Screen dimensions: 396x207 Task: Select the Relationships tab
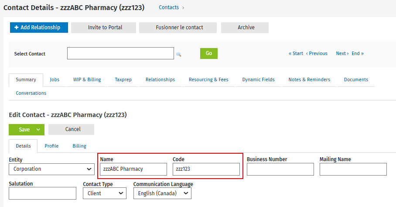160,79
